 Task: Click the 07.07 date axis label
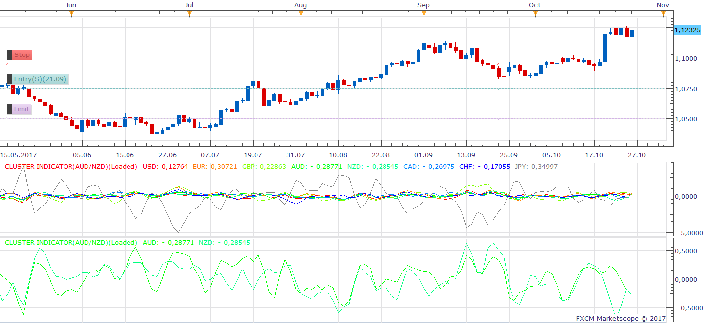[x=210, y=155]
